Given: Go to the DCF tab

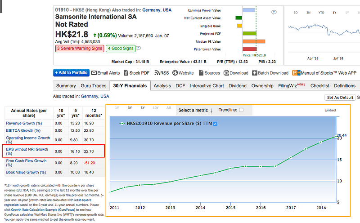Looking at the screenshot, I should pos(180,85).
